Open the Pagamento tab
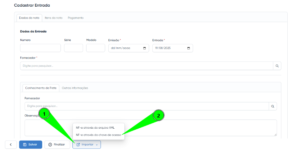 point(76,18)
